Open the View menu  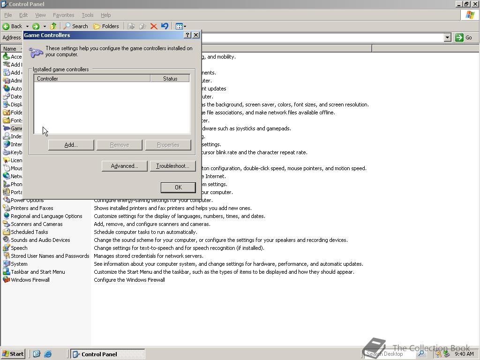[x=40, y=15]
